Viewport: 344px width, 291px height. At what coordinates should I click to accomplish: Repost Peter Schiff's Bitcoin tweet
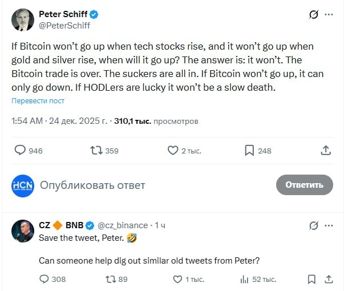point(96,150)
